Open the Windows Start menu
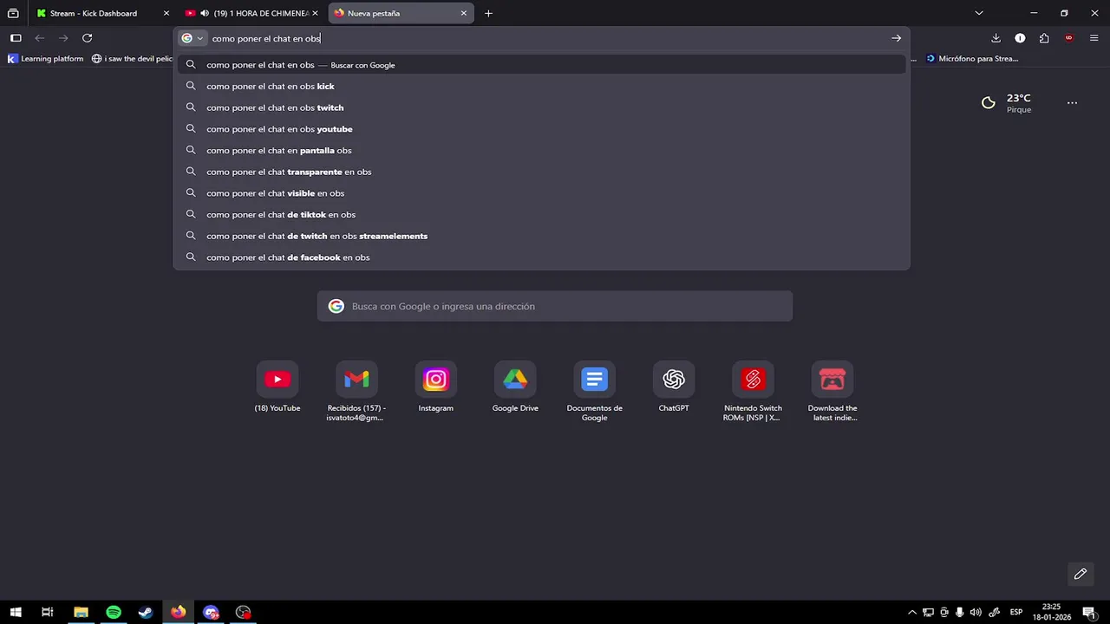The width and height of the screenshot is (1110, 624). click(x=16, y=612)
